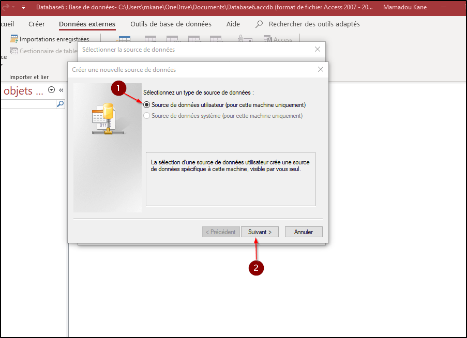Open the Aide tab
Image resolution: width=467 pixels, height=338 pixels.
[233, 24]
